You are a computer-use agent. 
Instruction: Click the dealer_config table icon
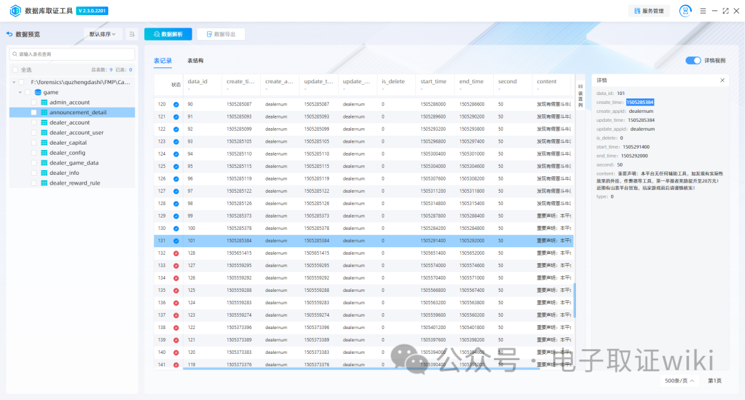tap(44, 153)
